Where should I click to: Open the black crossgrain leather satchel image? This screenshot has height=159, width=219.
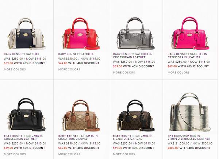27,115
